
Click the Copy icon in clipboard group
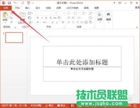[x=11, y=18]
